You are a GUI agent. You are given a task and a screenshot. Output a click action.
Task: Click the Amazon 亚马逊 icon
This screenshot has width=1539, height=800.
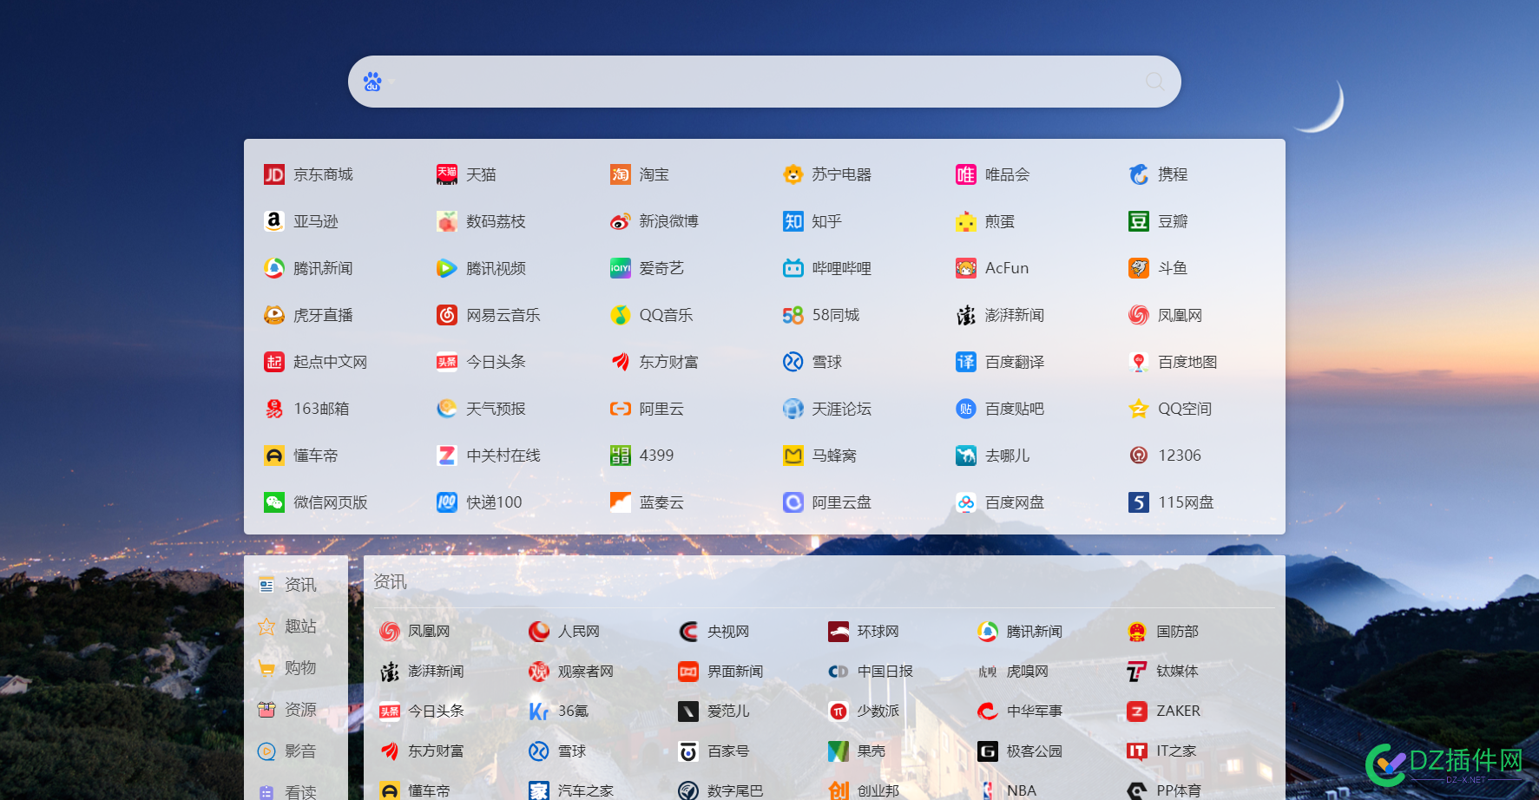click(274, 221)
